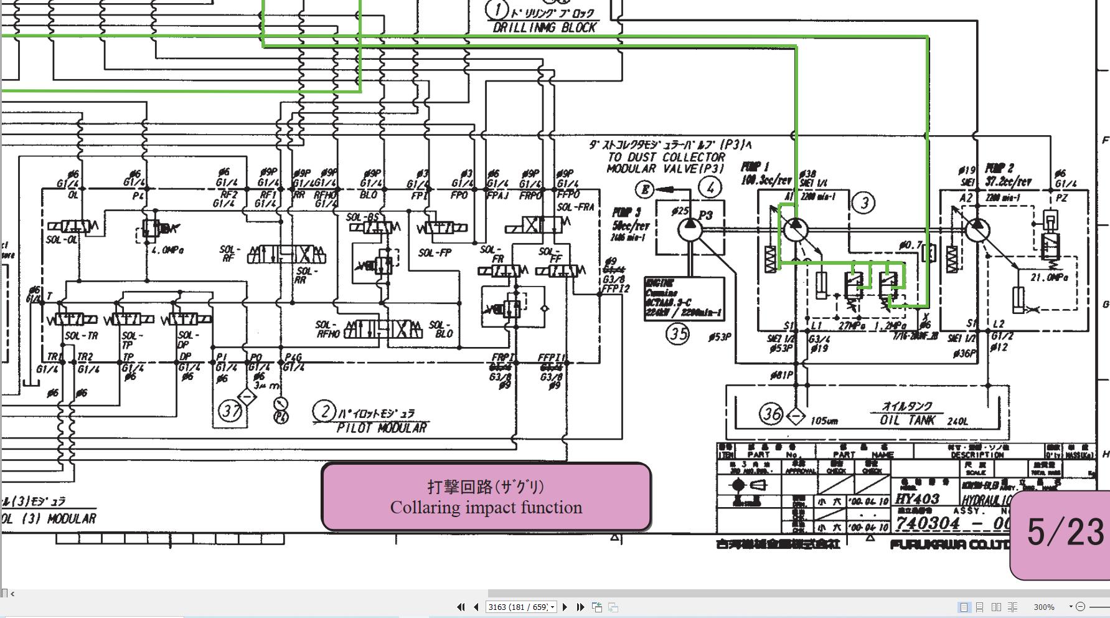Click the SOL-RFHO valve label
The image size is (1110, 618).
tap(327, 329)
